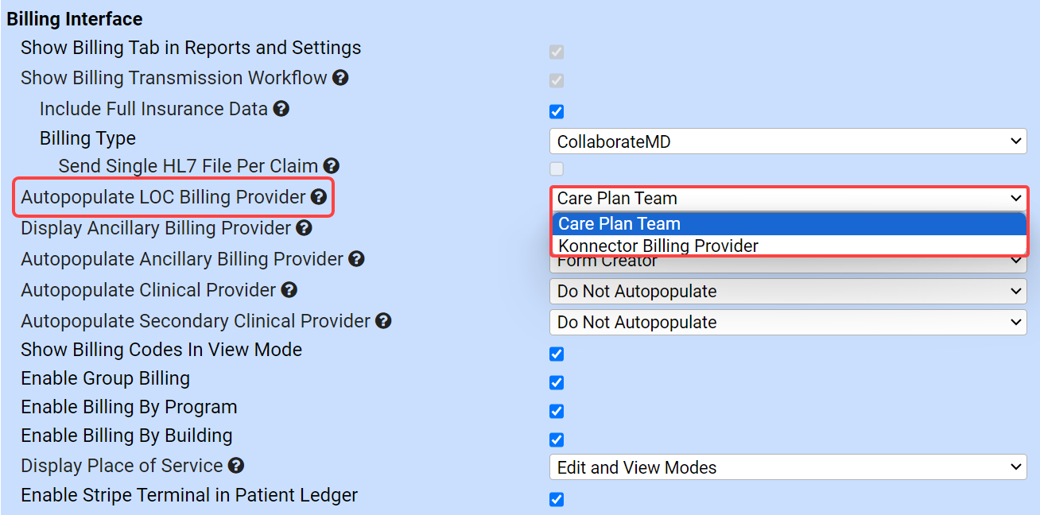
Task: Click help icon beside Display Ancillary Billing Provider
Action: coord(304,228)
